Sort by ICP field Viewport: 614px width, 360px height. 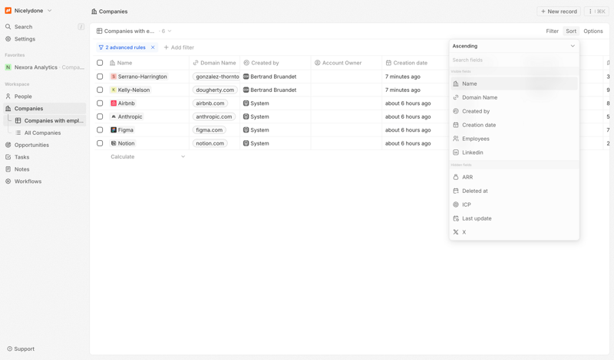pyautogui.click(x=513, y=205)
